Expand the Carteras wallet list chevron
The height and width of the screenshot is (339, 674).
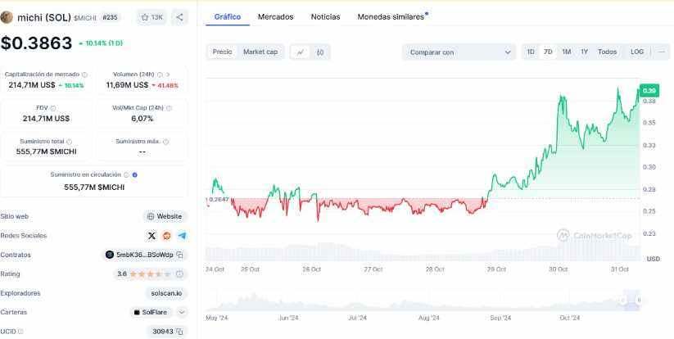pos(182,312)
